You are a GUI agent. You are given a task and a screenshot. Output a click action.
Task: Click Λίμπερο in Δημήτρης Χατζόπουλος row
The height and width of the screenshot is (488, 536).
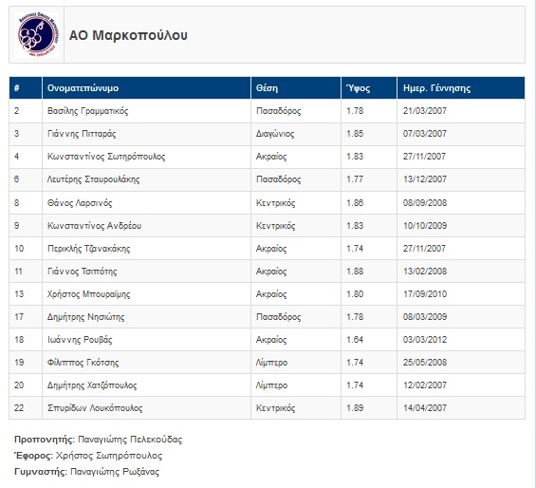271,385
